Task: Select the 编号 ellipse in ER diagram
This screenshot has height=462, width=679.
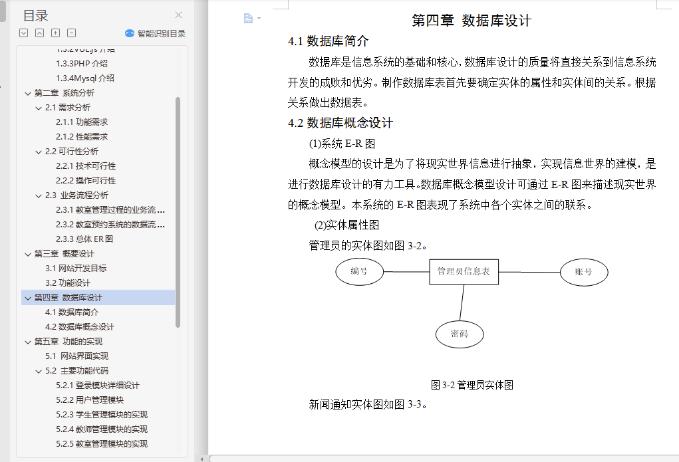Action: (359, 271)
